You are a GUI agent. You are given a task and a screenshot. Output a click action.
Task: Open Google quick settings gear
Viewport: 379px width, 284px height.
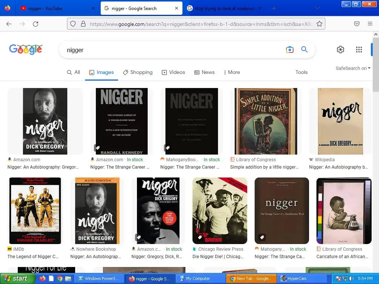point(341,50)
